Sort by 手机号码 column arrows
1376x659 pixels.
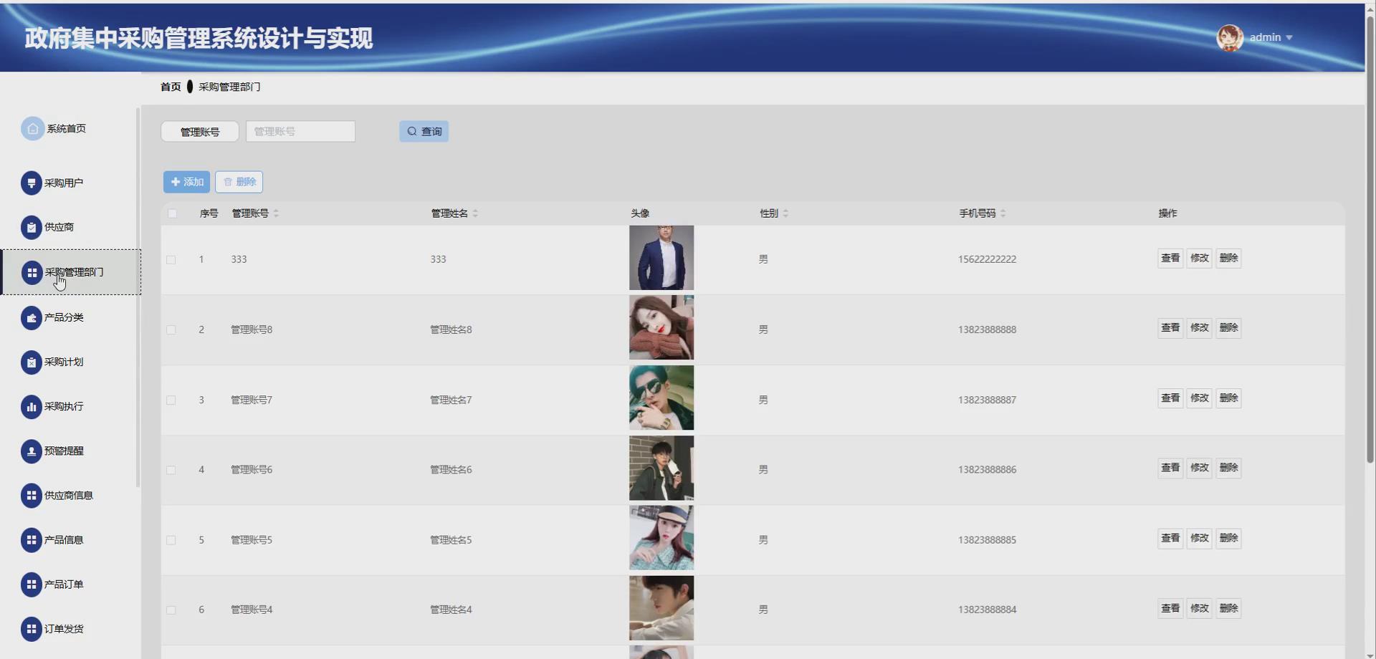tap(1003, 213)
